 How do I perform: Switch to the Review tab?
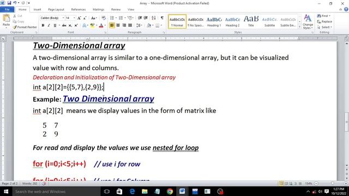pos(116,10)
